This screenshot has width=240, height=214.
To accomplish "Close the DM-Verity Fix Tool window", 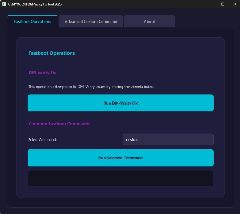I will [x=234, y=4].
